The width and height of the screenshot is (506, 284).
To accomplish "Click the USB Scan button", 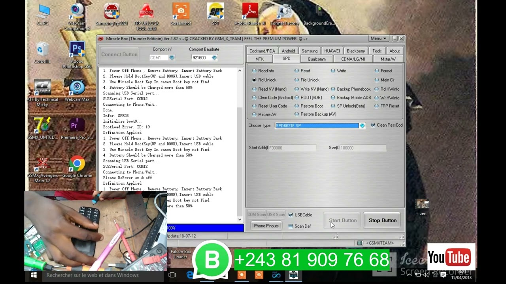I will tap(276, 215).
